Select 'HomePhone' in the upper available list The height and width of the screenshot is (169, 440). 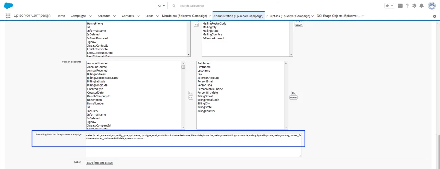pyautogui.click(x=95, y=24)
